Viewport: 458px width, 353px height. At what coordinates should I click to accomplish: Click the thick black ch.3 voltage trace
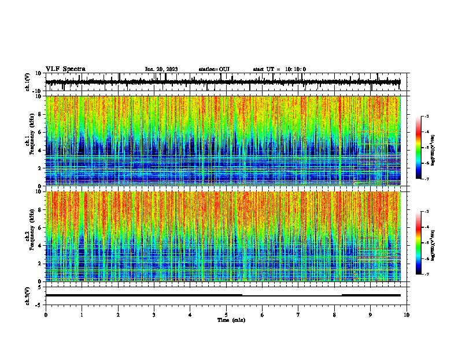click(223, 295)
